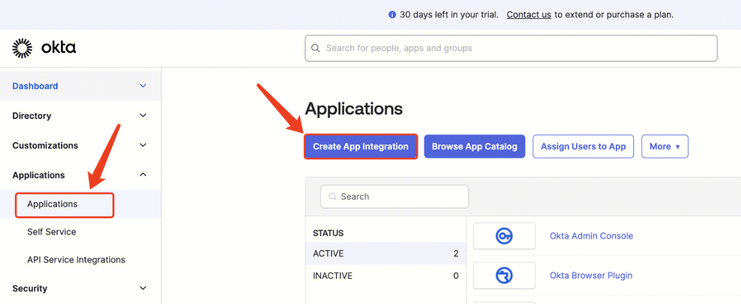
Task: Click Browse App Catalog button
Action: click(474, 146)
